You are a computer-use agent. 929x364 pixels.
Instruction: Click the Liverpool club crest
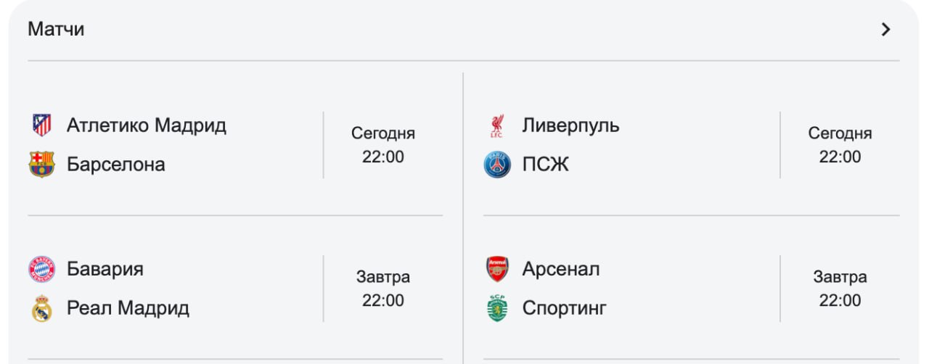coord(497,125)
